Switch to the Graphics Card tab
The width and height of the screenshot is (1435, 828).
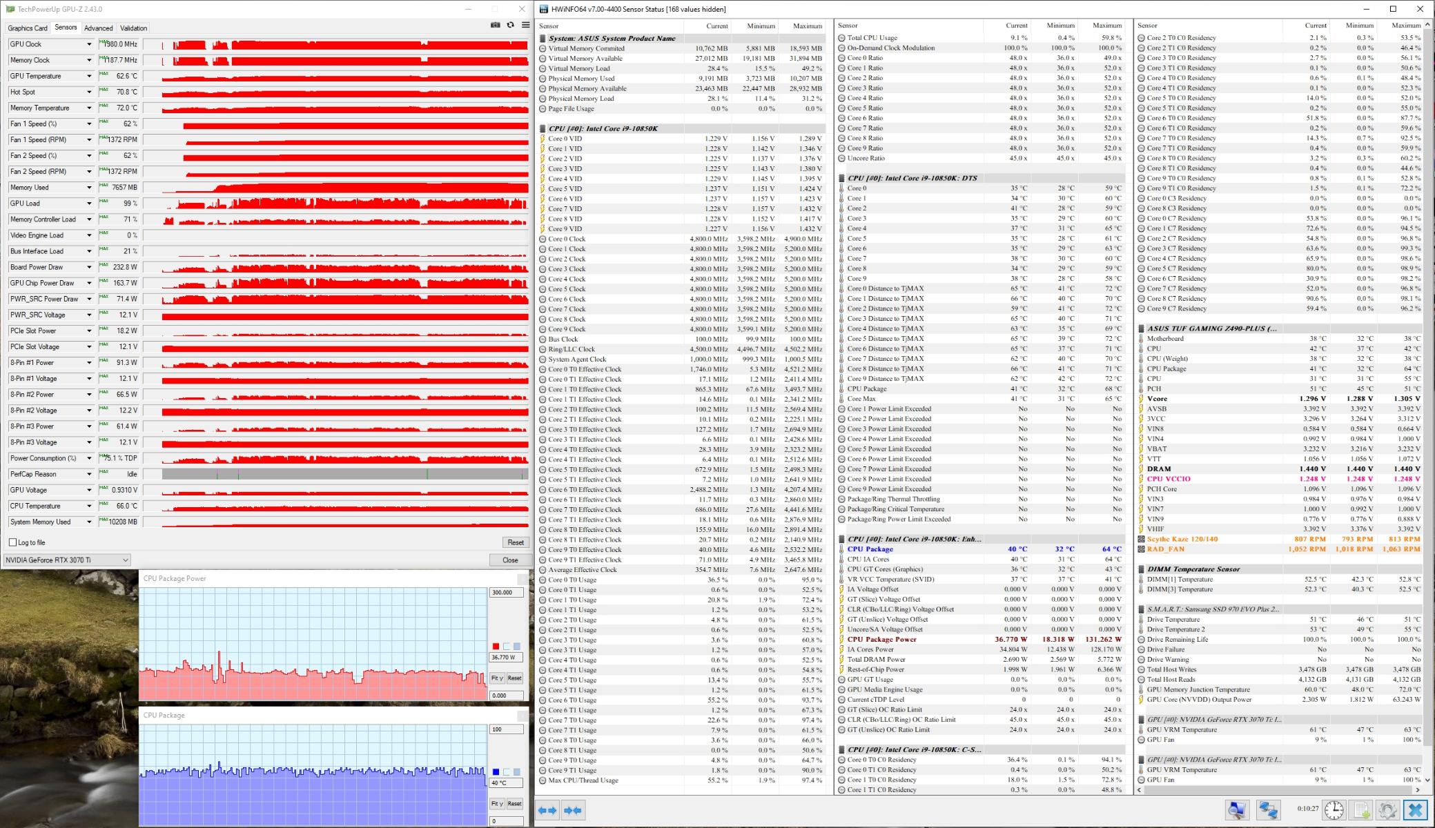click(28, 28)
